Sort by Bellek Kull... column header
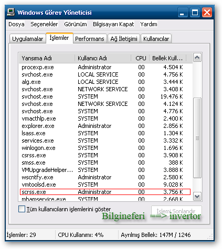Screen dimensions: 222x249 point(167,58)
